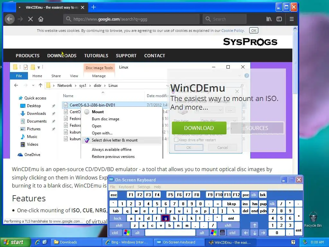The image size is (329, 247).
Task: Click the spacebar on the On-Screen Keyboard
Action: click(x=170, y=233)
